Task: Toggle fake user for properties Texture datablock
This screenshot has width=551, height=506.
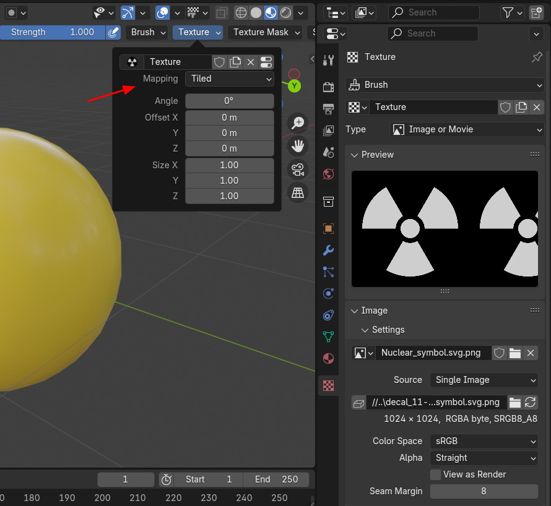Action: click(505, 107)
